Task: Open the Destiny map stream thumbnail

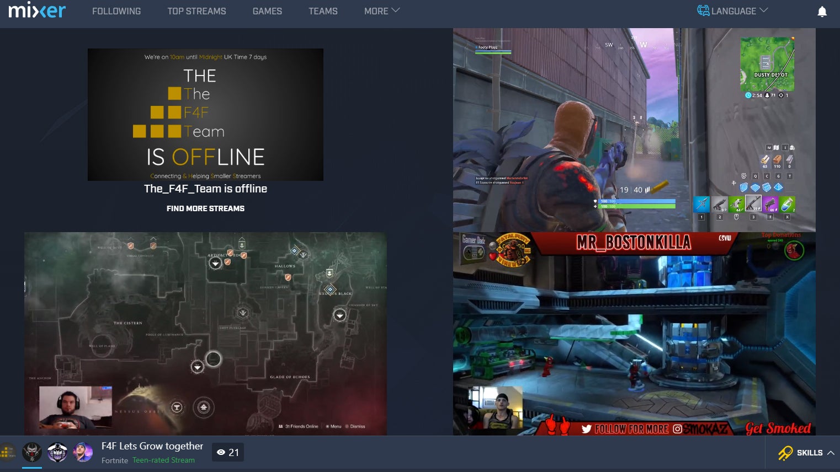Action: 205,334
